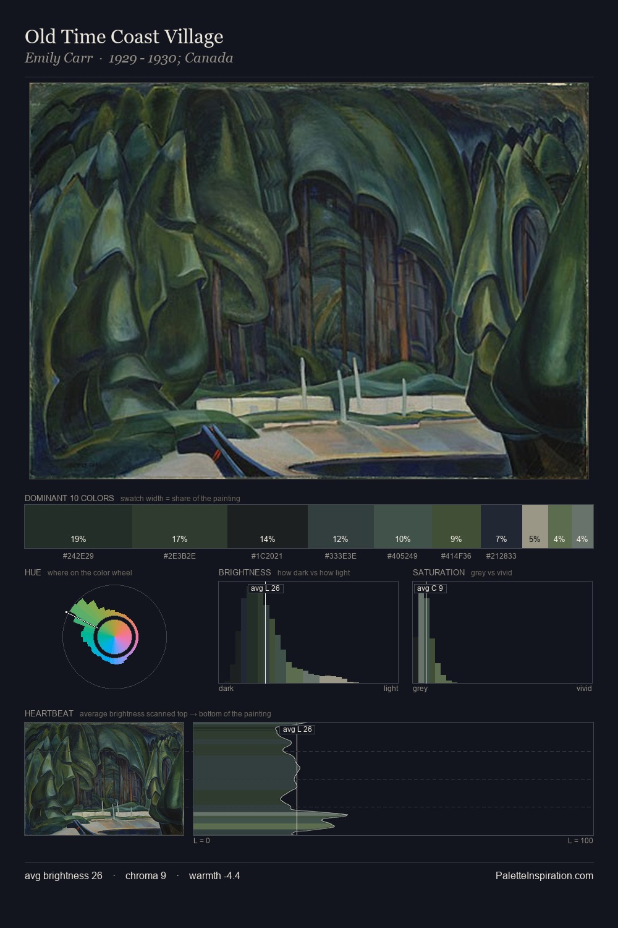618x928 pixels.
Task: Click the BRIGHTNESS section heading
Action: pos(245,572)
